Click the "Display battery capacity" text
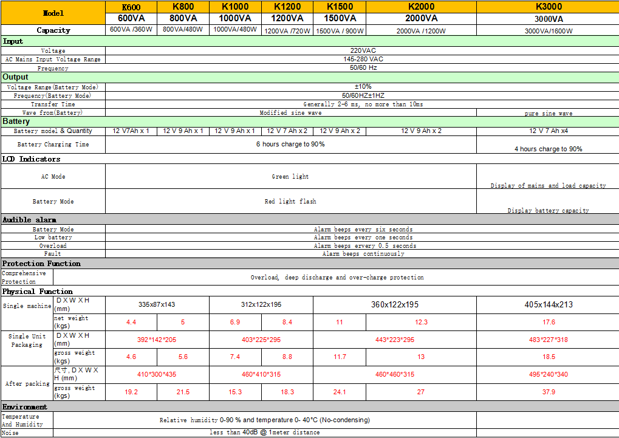This screenshot has width=619, height=438. coord(549,211)
